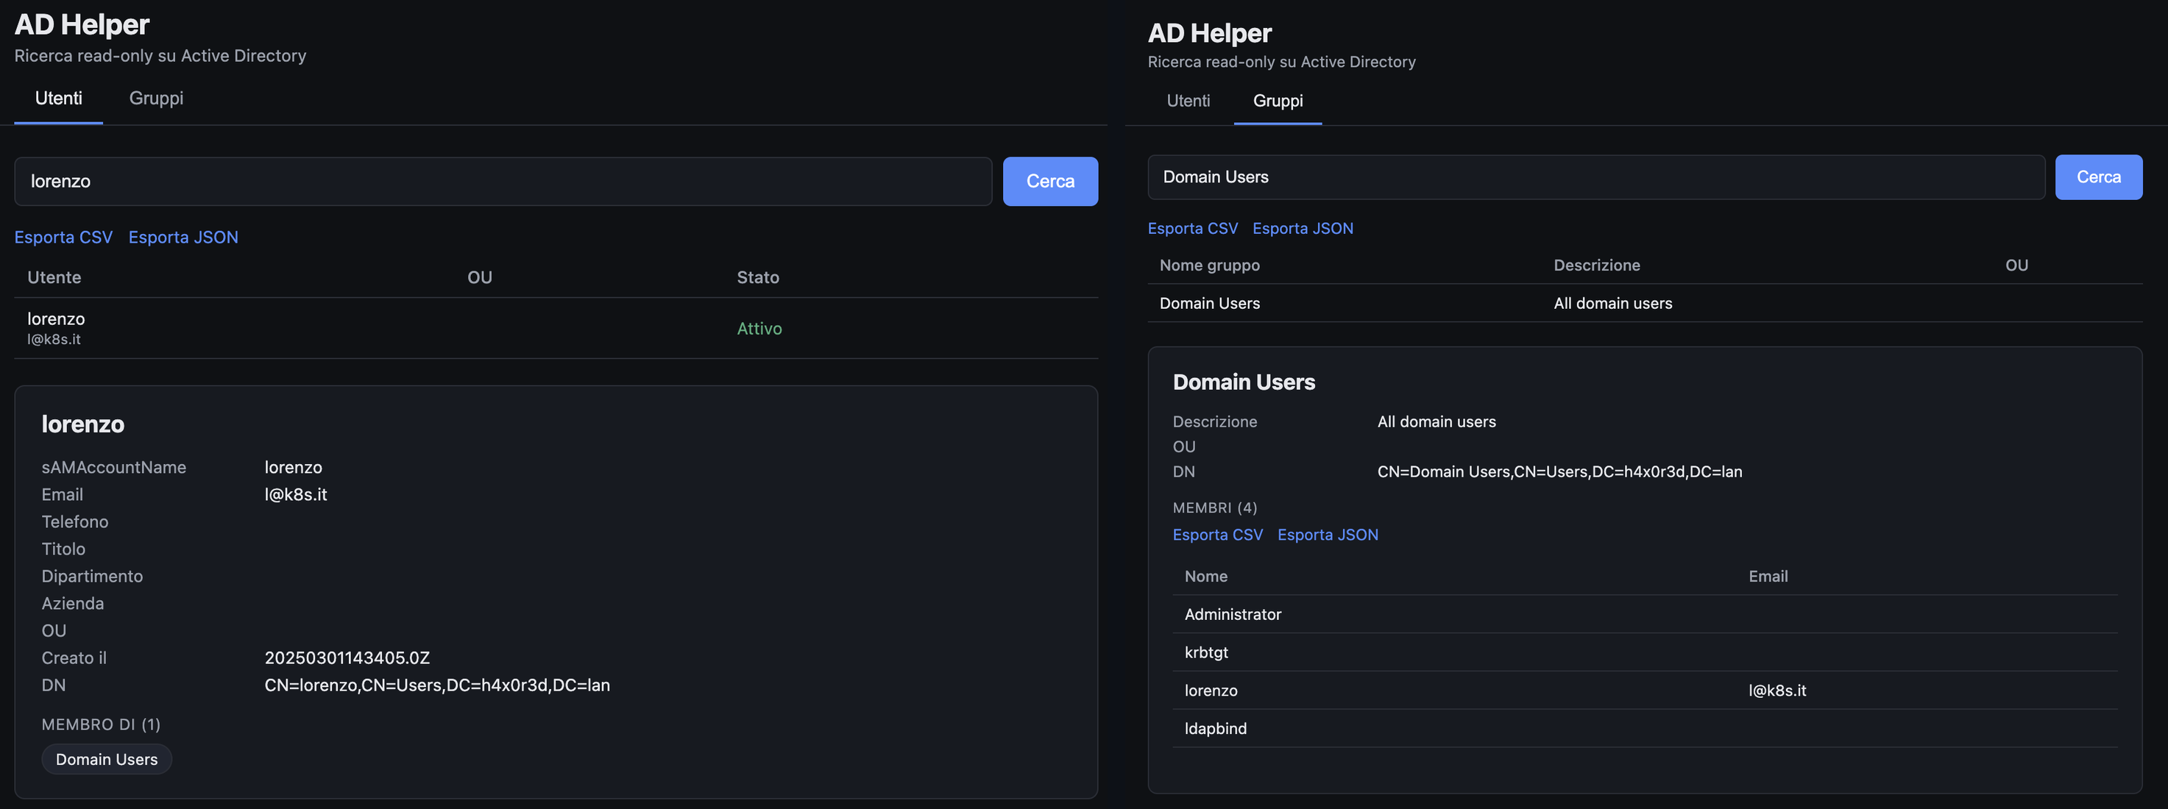
Task: Click the Domain Users heading in group detail card
Action: [x=1244, y=382]
